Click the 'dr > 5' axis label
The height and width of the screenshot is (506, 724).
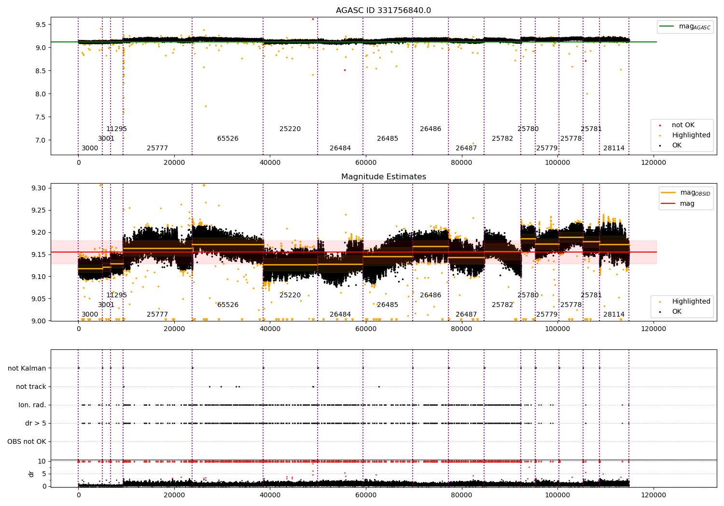point(36,423)
